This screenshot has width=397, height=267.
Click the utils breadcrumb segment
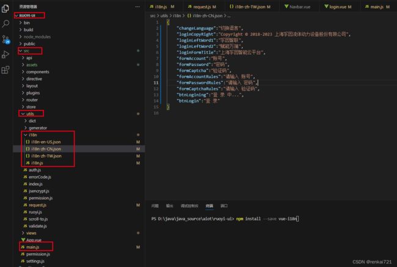pos(164,16)
